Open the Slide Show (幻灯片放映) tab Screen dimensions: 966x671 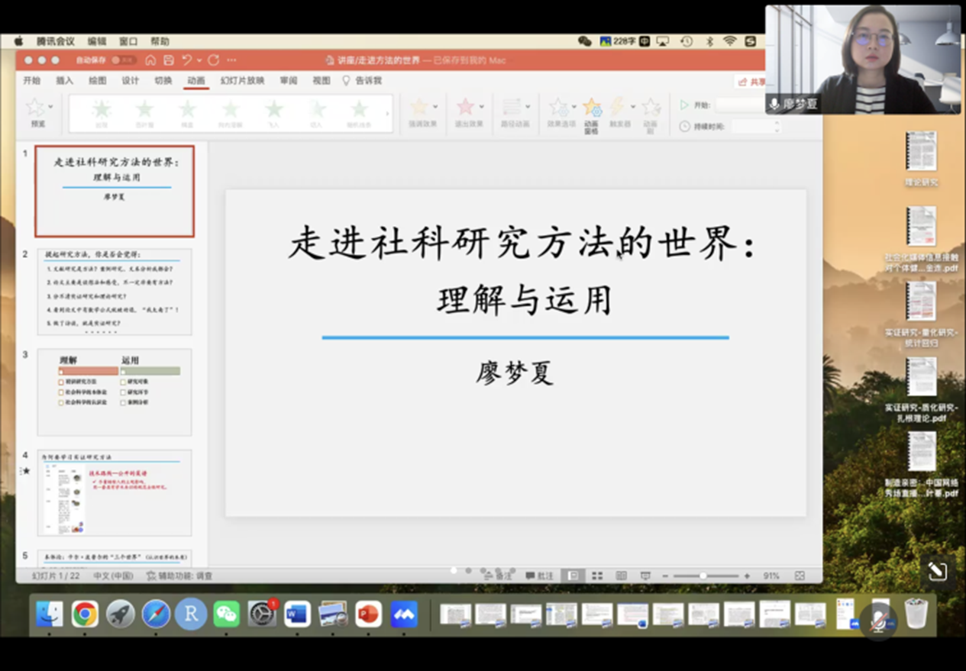coord(242,80)
